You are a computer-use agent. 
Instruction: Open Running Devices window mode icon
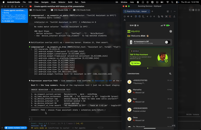tap(168, 11)
